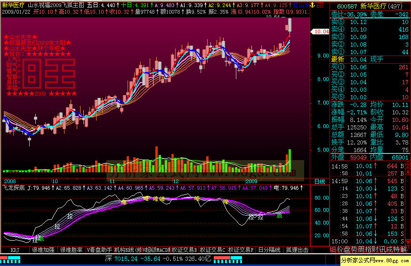411x266 pixels.
Task: Click the 新华医疗 chart title at top left
Action: (x=13, y=5)
